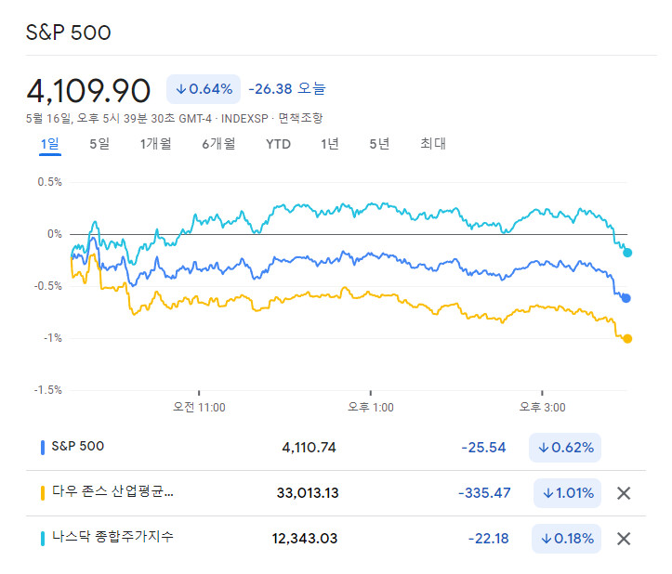Select the 1일 time range tab
The image size is (672, 574).
point(49,144)
